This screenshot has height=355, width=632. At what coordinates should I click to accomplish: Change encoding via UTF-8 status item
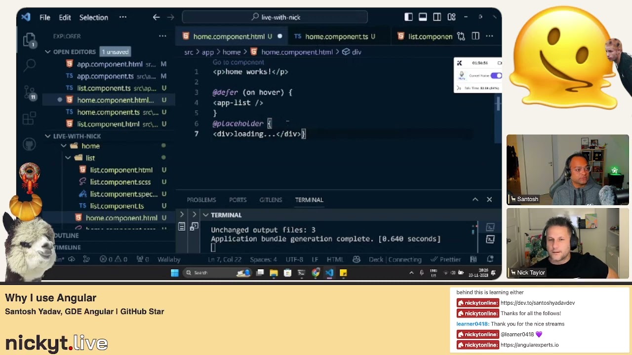click(294, 259)
